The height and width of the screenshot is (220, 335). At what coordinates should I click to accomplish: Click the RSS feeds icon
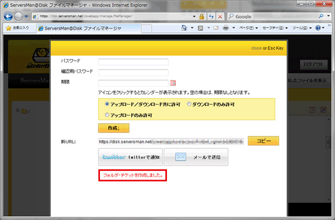(x=200, y=28)
